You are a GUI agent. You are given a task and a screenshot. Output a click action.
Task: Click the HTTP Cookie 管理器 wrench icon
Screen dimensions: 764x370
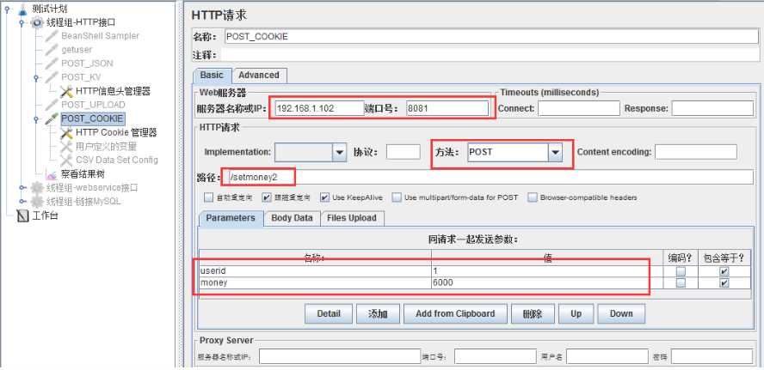[x=66, y=132]
